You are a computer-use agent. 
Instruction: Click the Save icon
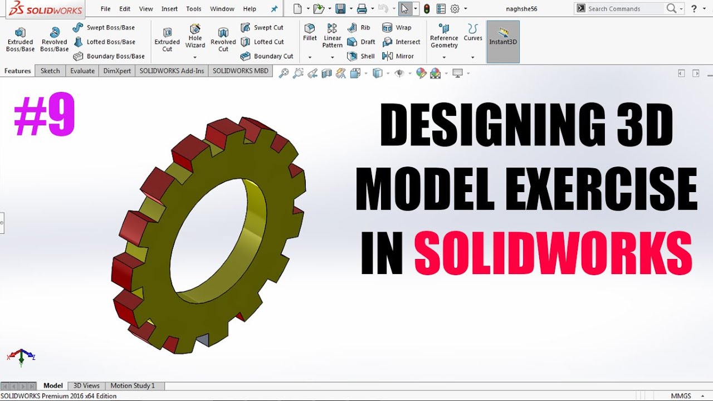tap(340, 9)
